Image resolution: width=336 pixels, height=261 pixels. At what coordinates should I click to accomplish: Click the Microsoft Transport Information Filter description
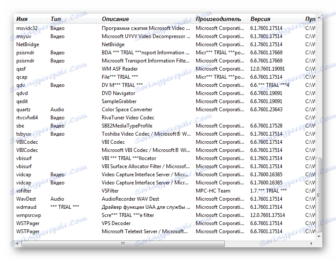(145, 61)
